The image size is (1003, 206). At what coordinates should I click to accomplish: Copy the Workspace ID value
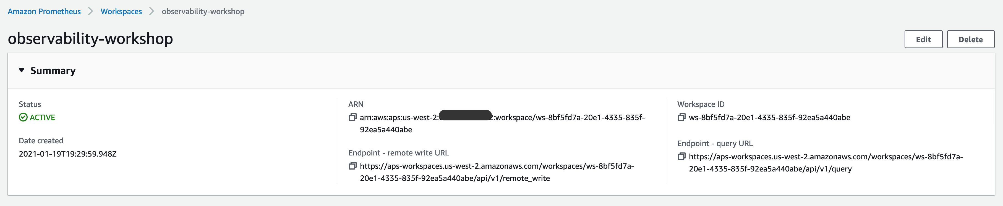click(681, 117)
